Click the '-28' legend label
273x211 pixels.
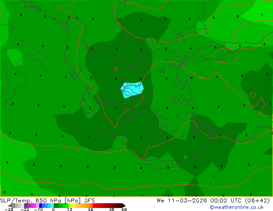pos(9,209)
